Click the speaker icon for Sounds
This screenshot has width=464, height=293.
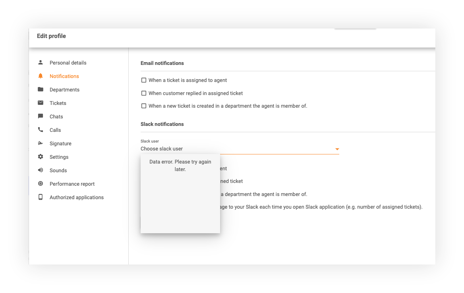pyautogui.click(x=40, y=170)
